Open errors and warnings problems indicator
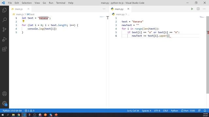Viewport: 209px width, 117px height. point(30,110)
